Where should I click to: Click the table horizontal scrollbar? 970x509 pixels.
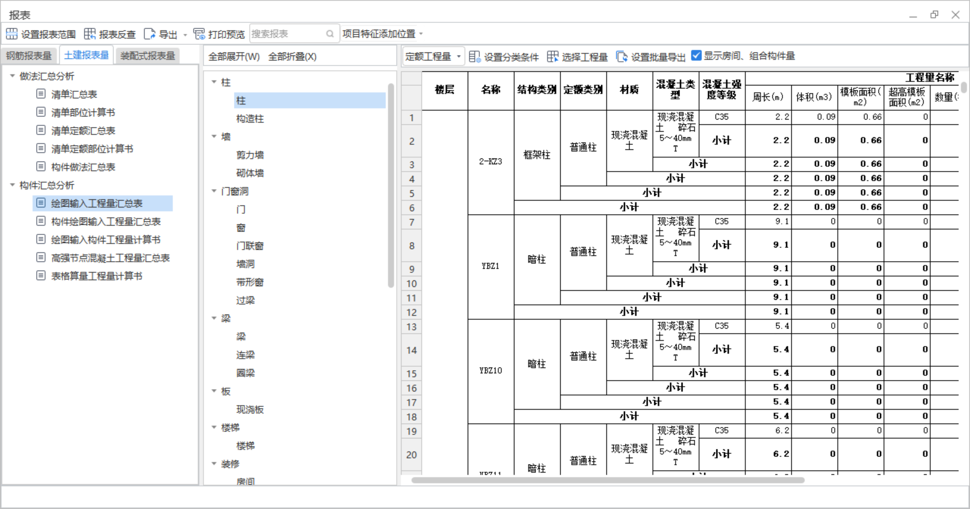[x=608, y=480]
